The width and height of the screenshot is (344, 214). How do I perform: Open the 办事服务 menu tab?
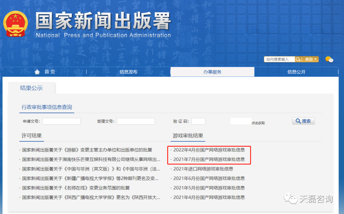(x=212, y=72)
